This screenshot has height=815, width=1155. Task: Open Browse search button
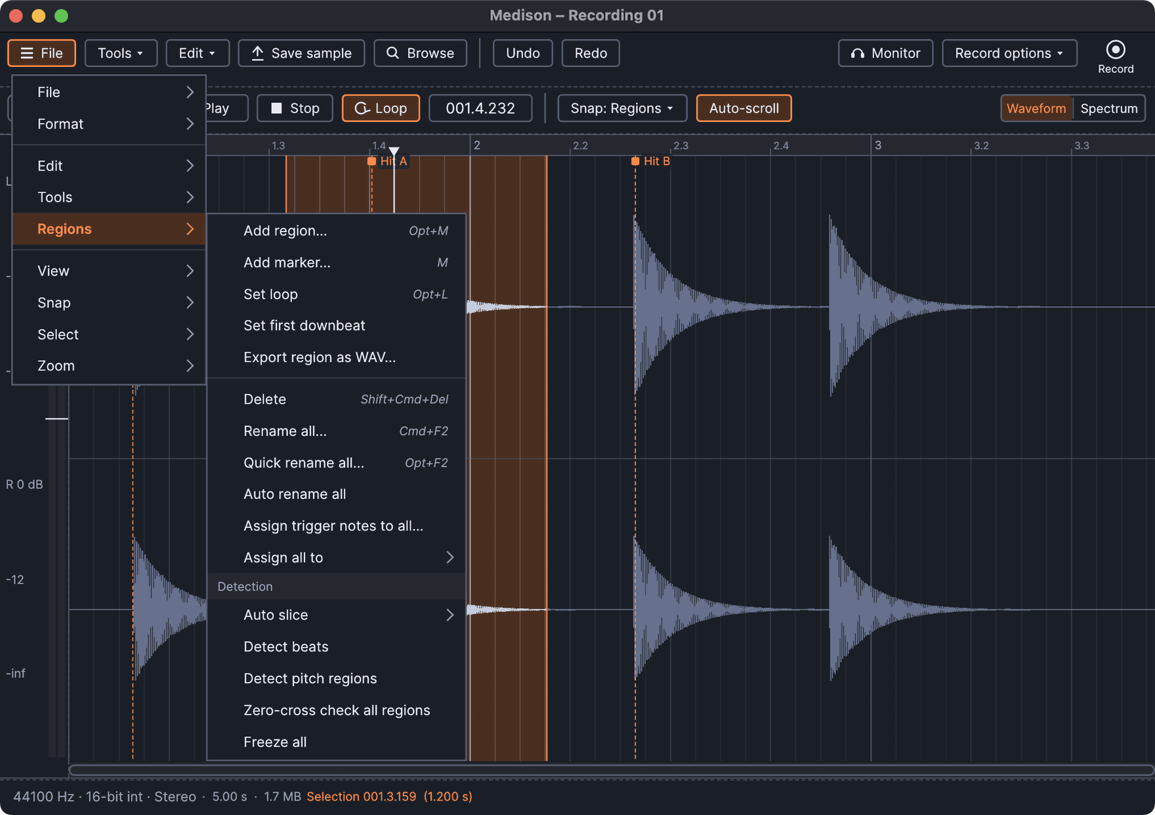pos(420,53)
